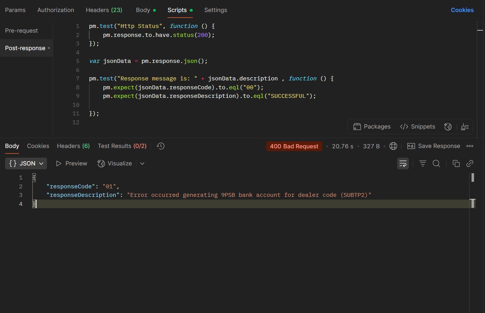Click the AI sparkle icon beside Snippets
This screenshot has height=313, width=485.
point(448,127)
